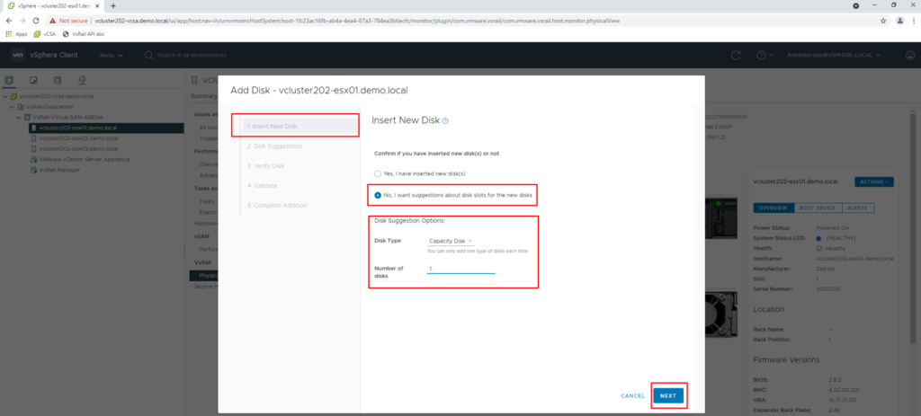This screenshot has width=921, height=416.
Task: Select host vcluster202-esx02.demo.local in tree
Action: click(x=77, y=138)
